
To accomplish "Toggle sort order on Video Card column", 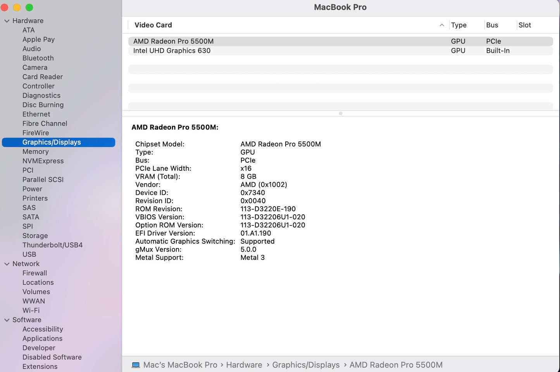I will [153, 25].
